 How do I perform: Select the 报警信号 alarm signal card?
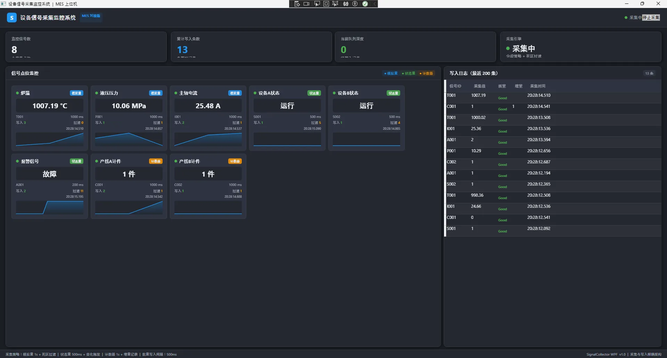[x=50, y=186]
